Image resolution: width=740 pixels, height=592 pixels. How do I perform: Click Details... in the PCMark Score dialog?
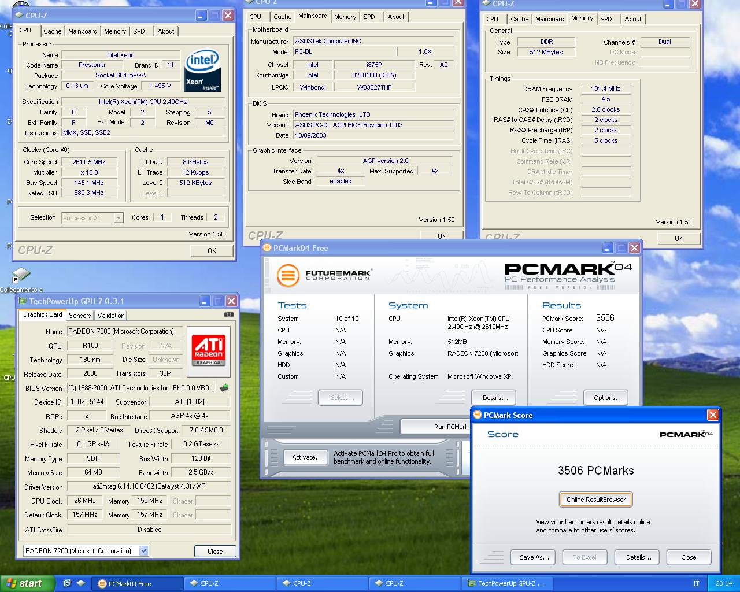[638, 557]
